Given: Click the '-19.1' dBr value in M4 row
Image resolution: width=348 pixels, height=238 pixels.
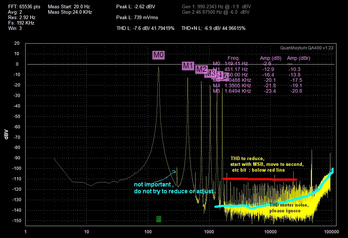Looking at the screenshot, I should (x=296, y=85).
